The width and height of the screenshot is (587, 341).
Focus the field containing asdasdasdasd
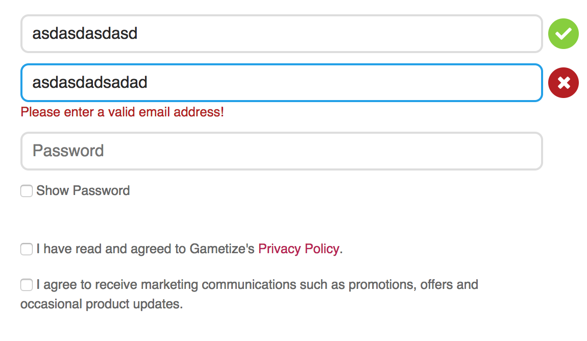point(282,34)
